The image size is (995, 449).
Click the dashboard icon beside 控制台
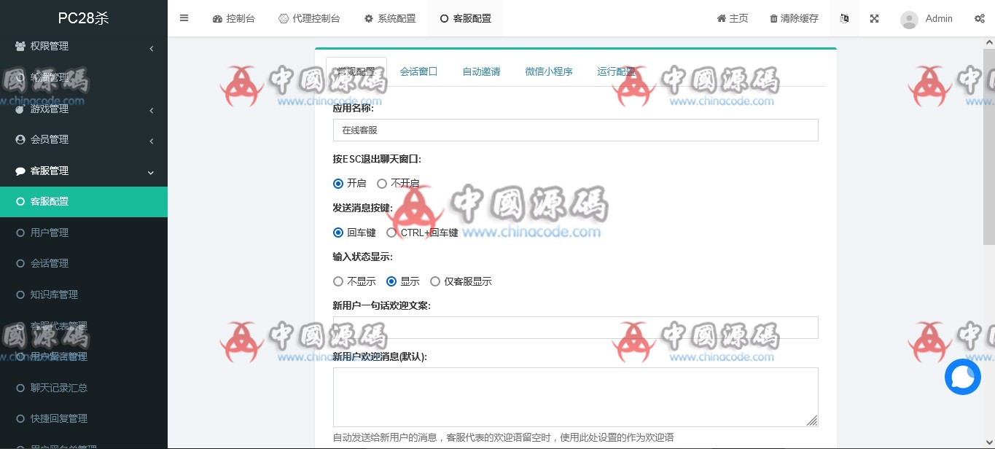pyautogui.click(x=217, y=19)
